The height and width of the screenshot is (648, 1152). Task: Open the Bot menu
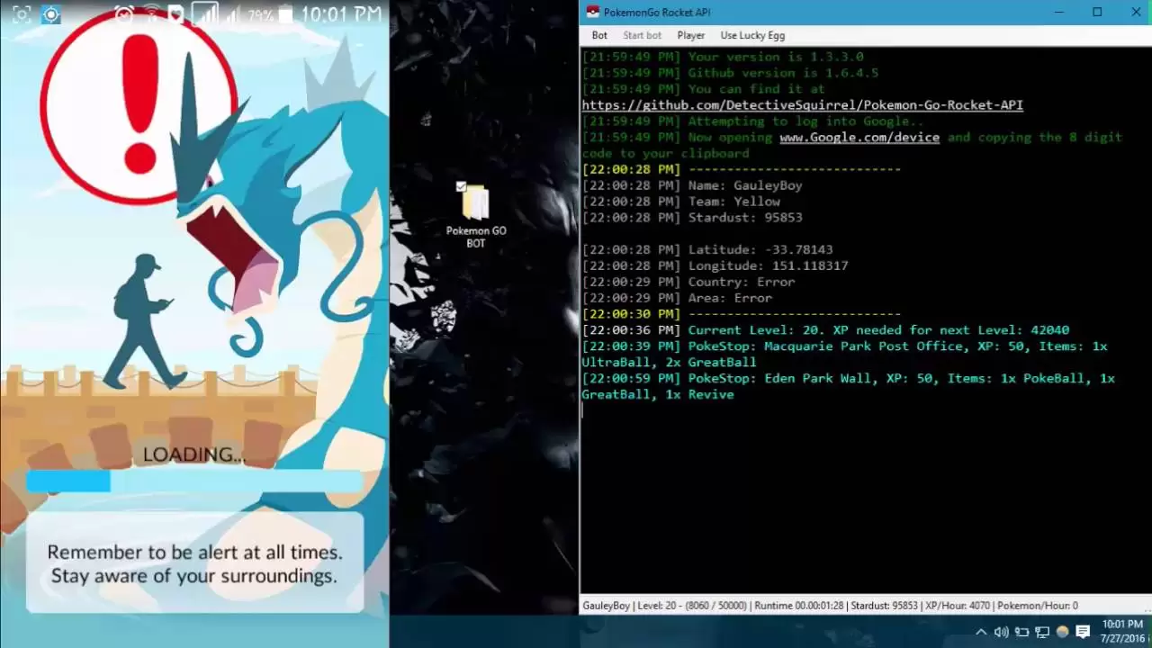point(599,35)
